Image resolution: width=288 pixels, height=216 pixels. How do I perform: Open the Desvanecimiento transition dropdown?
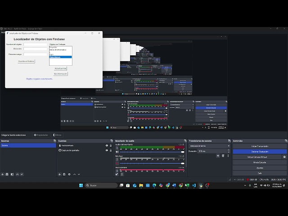click(x=209, y=146)
